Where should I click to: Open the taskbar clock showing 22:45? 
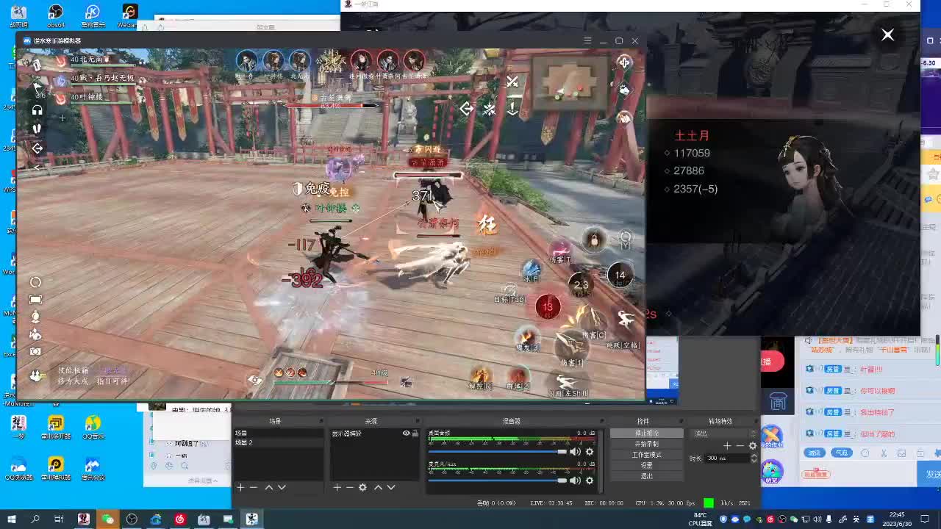[897, 519]
